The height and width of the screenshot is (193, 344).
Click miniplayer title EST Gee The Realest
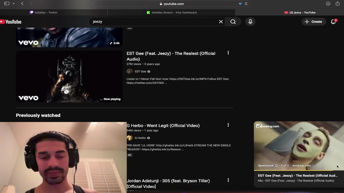(x=298, y=176)
